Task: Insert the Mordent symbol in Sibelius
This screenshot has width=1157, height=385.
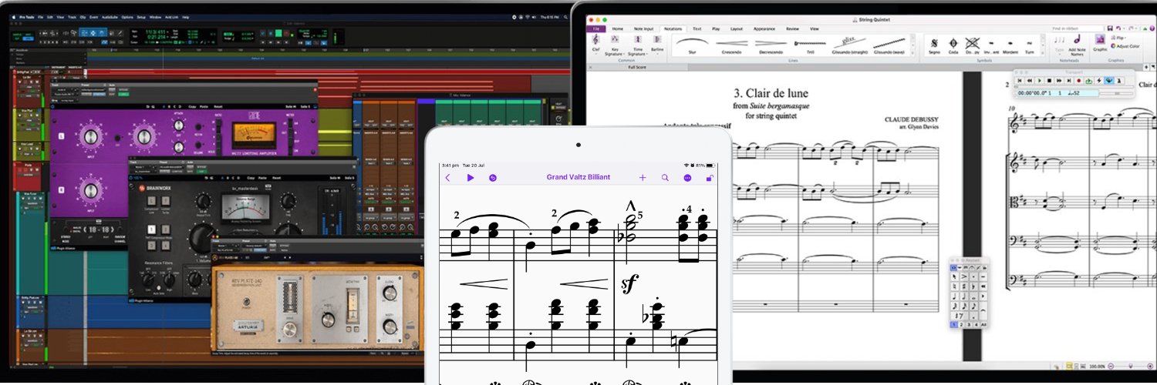Action: (1010, 45)
